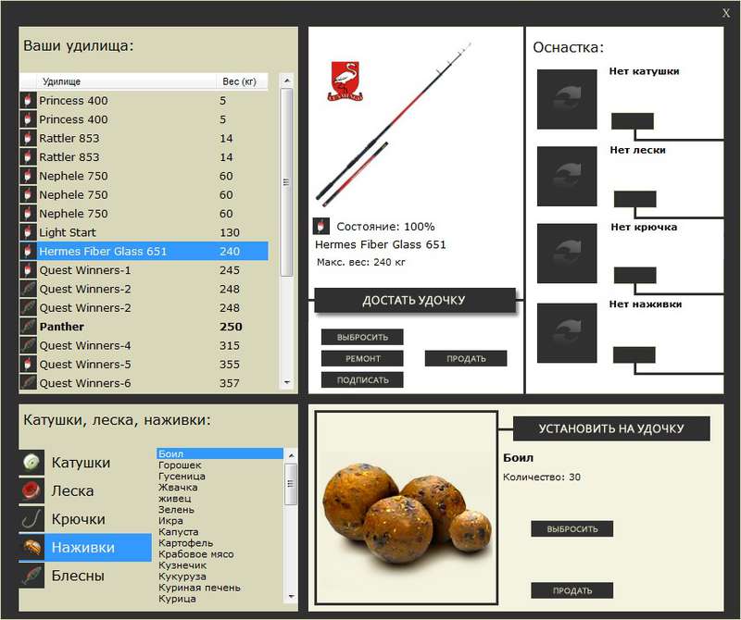This screenshot has width=741, height=620.
Task: Click the Боил bait picture
Action: (407, 508)
